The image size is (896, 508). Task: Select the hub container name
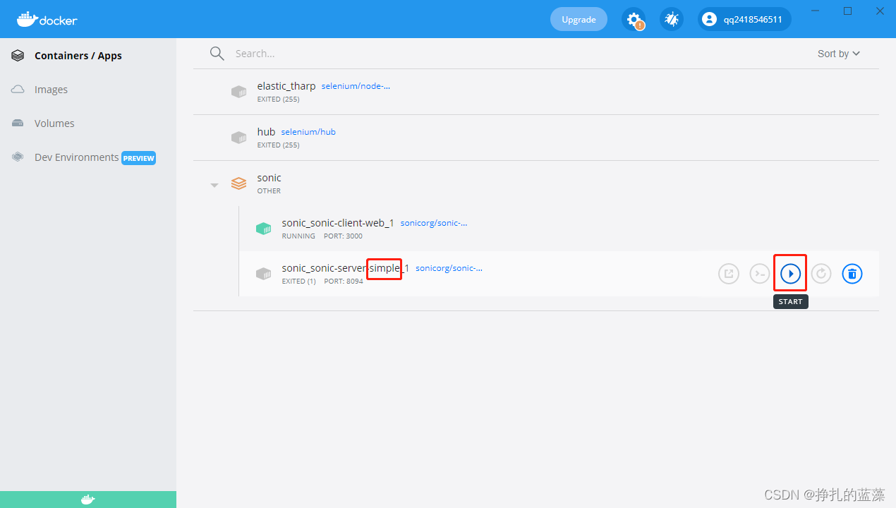tap(266, 132)
